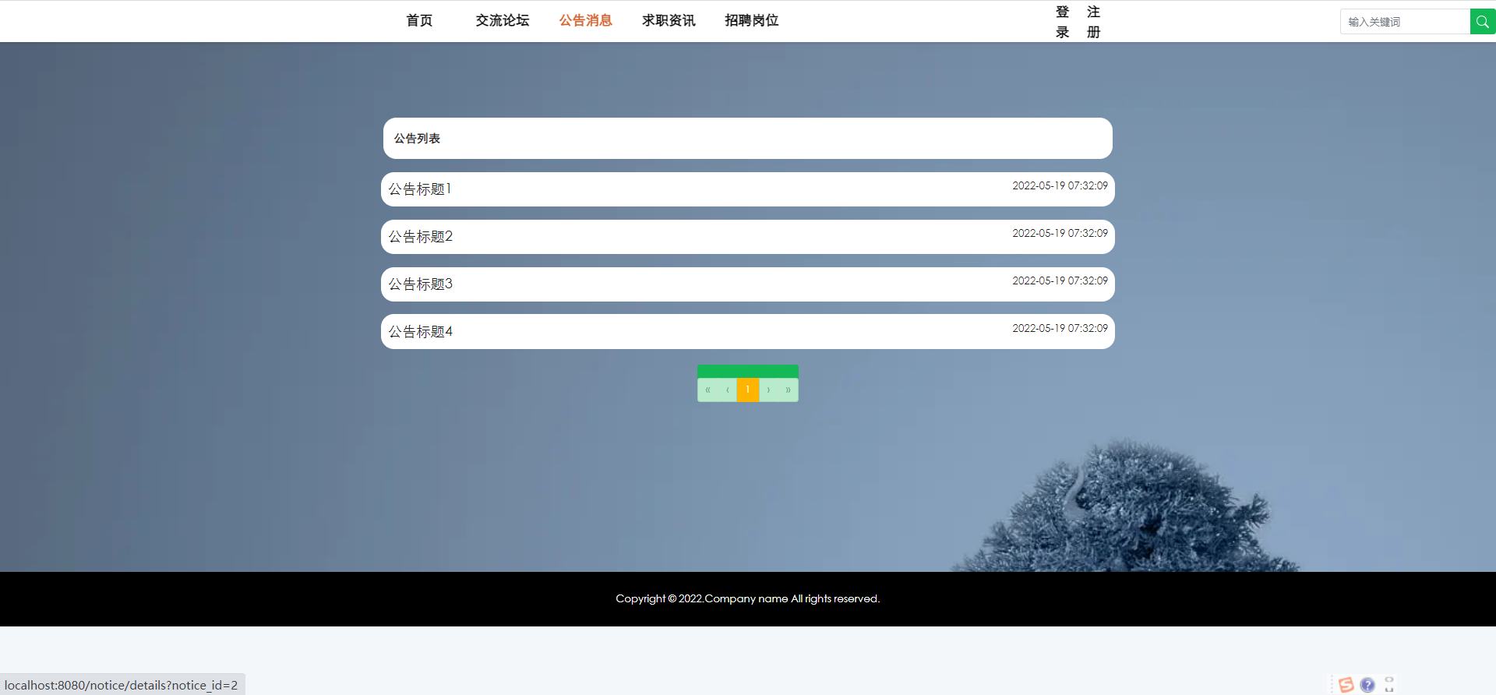Focus the 输入关键词 search input field

(x=1404, y=22)
